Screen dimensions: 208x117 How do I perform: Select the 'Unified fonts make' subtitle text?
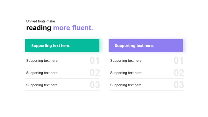(x=41, y=21)
